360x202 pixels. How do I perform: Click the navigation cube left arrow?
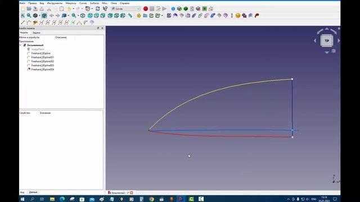[x=315, y=40]
